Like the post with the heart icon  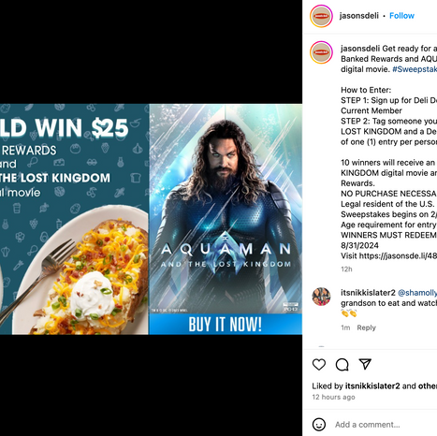tap(319, 364)
